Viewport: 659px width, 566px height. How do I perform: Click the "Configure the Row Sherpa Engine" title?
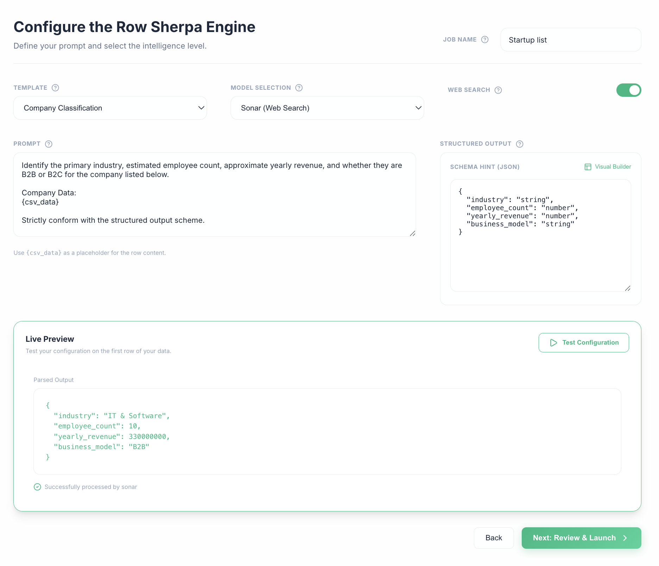click(x=134, y=27)
